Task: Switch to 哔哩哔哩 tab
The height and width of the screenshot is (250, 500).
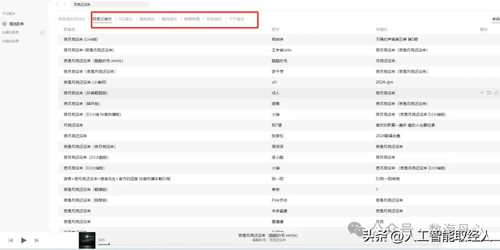Action: pyautogui.click(x=192, y=19)
